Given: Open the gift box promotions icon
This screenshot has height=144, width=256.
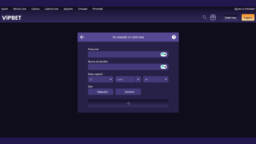Looking at the screenshot, I should coord(213,17).
